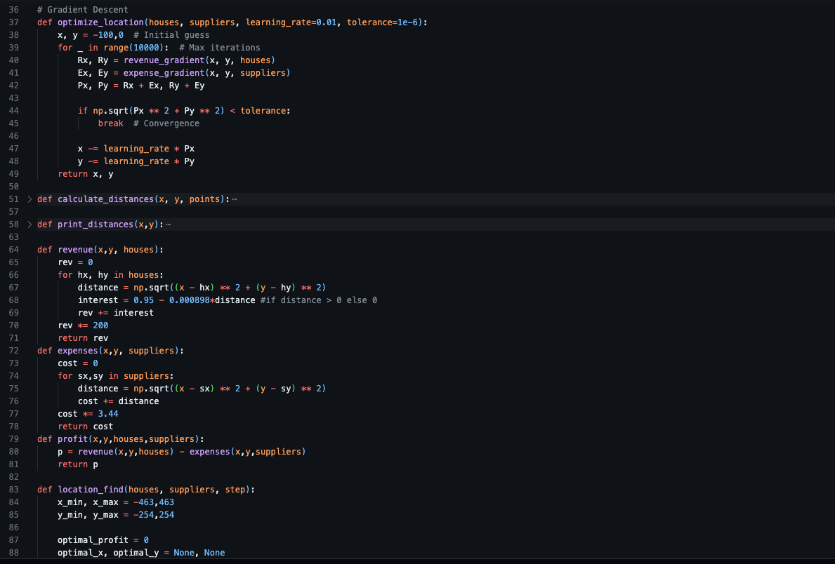This screenshot has width=835, height=564.
Task: Expand the folded calculate_distances function chevron
Action: [29, 199]
